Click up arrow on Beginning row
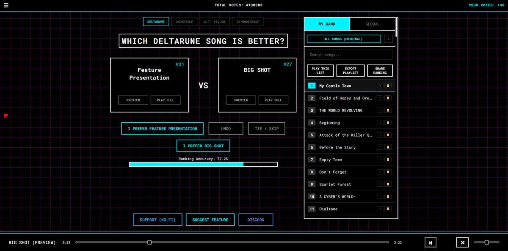 [380, 123]
